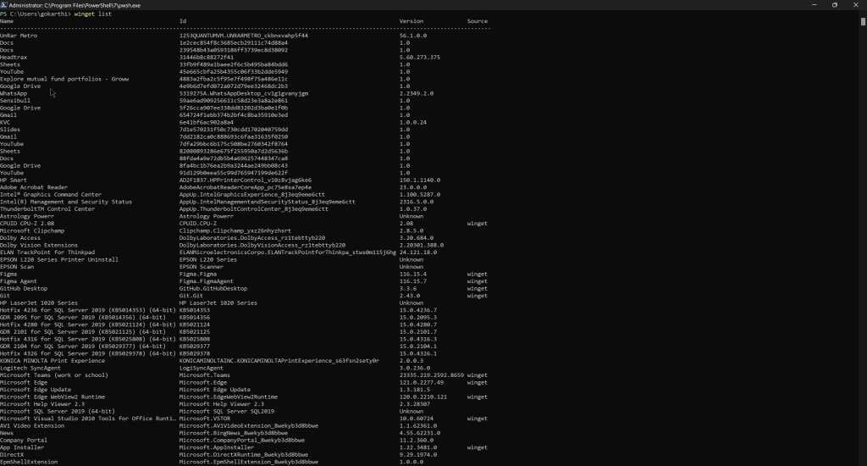This screenshot has height=466, width=867.
Task: Click 'EPSON L220 Series Printer Uninstall' entry
Action: (59, 259)
